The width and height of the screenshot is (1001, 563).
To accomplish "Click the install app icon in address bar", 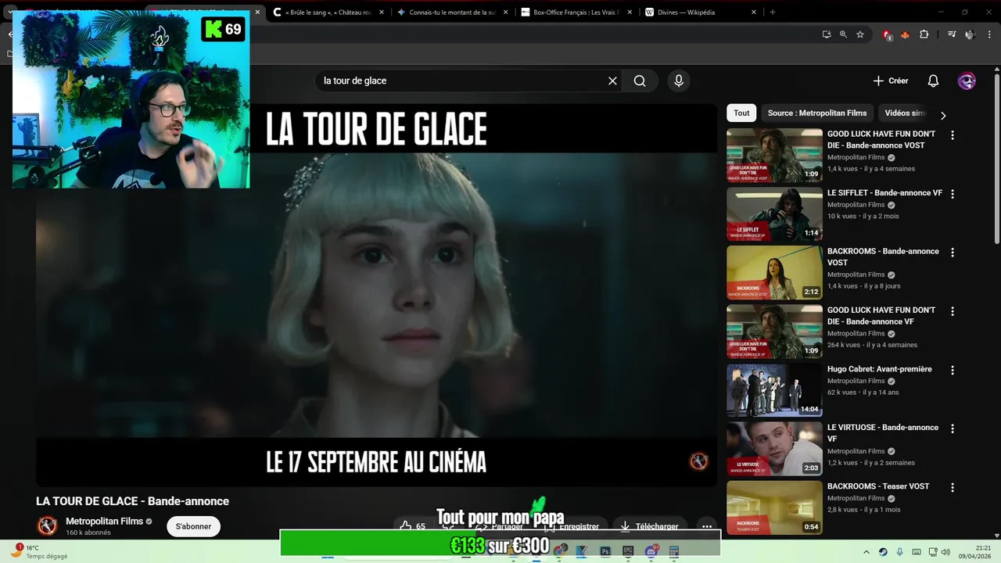I will pyautogui.click(x=827, y=34).
